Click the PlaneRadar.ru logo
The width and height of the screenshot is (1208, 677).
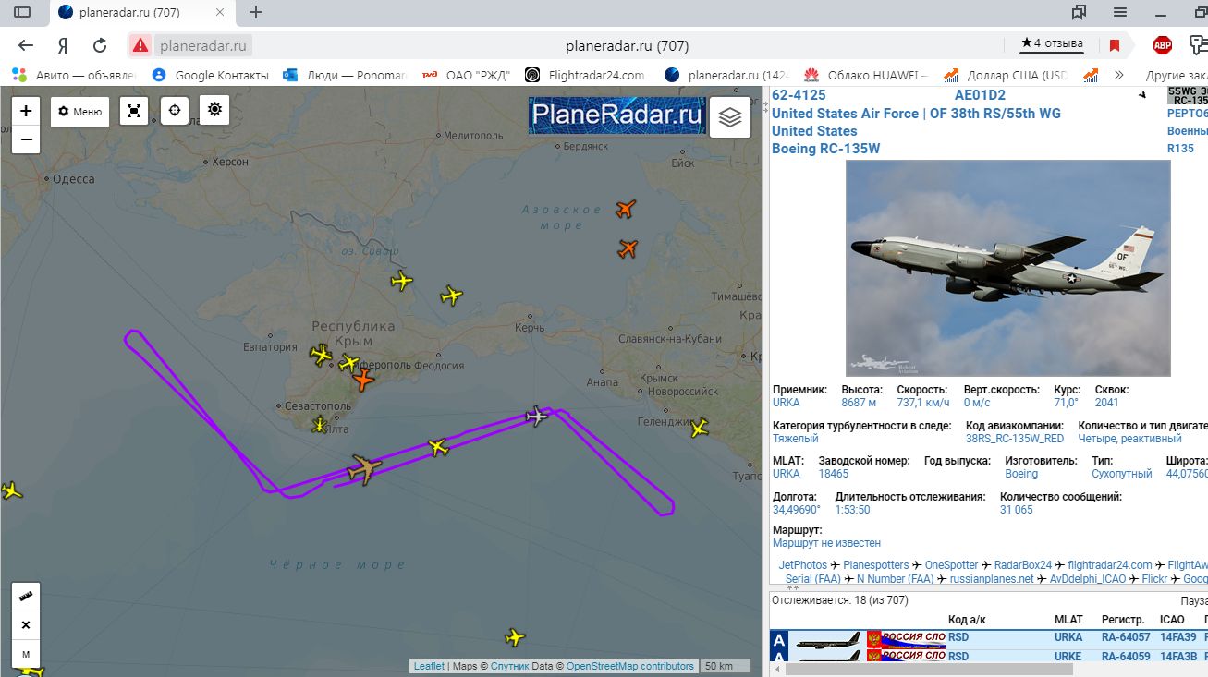[616, 115]
